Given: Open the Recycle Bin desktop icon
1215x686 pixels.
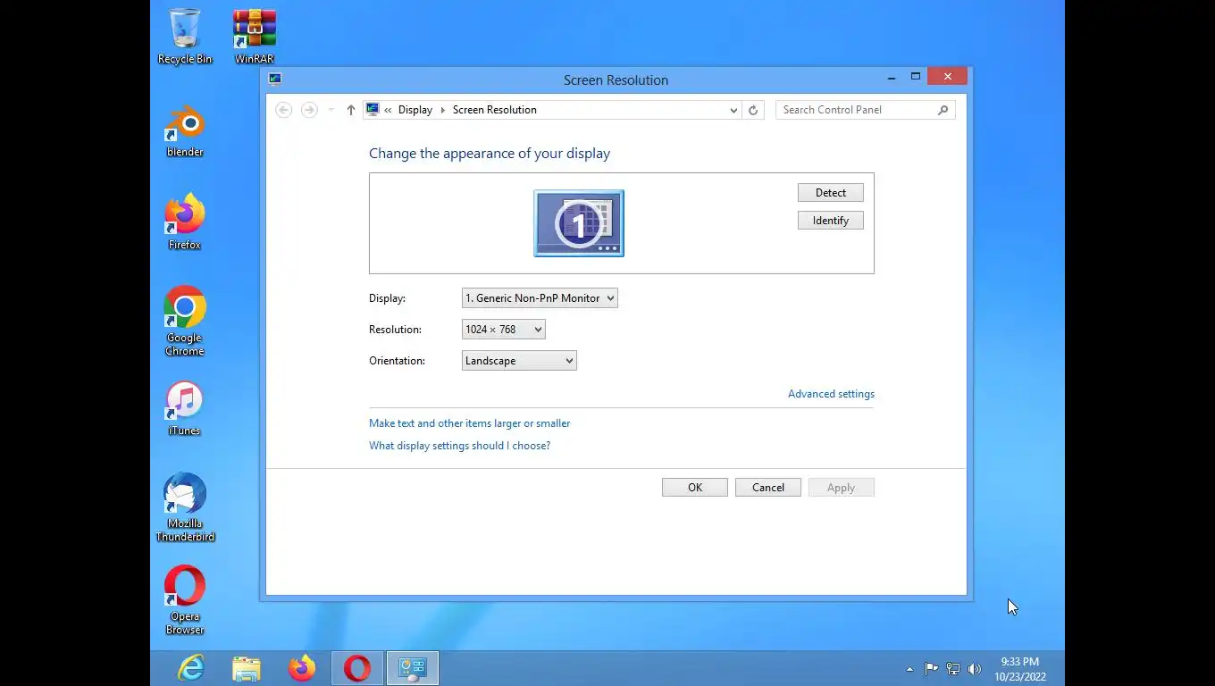Looking at the screenshot, I should pyautogui.click(x=185, y=36).
